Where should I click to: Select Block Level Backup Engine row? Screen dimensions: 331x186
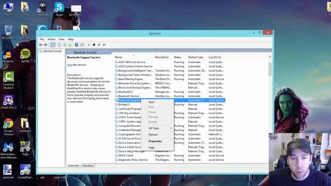170,87
